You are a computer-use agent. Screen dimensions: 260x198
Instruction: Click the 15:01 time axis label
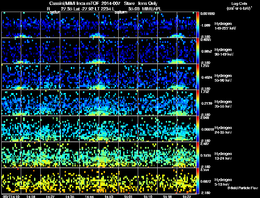pos(128,196)
